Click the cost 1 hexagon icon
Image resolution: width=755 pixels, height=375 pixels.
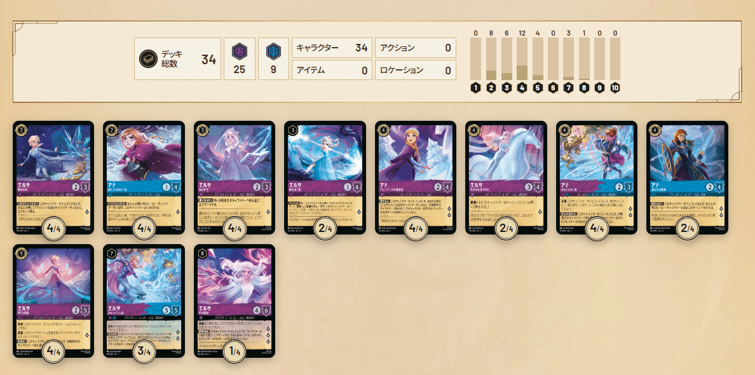(476, 88)
